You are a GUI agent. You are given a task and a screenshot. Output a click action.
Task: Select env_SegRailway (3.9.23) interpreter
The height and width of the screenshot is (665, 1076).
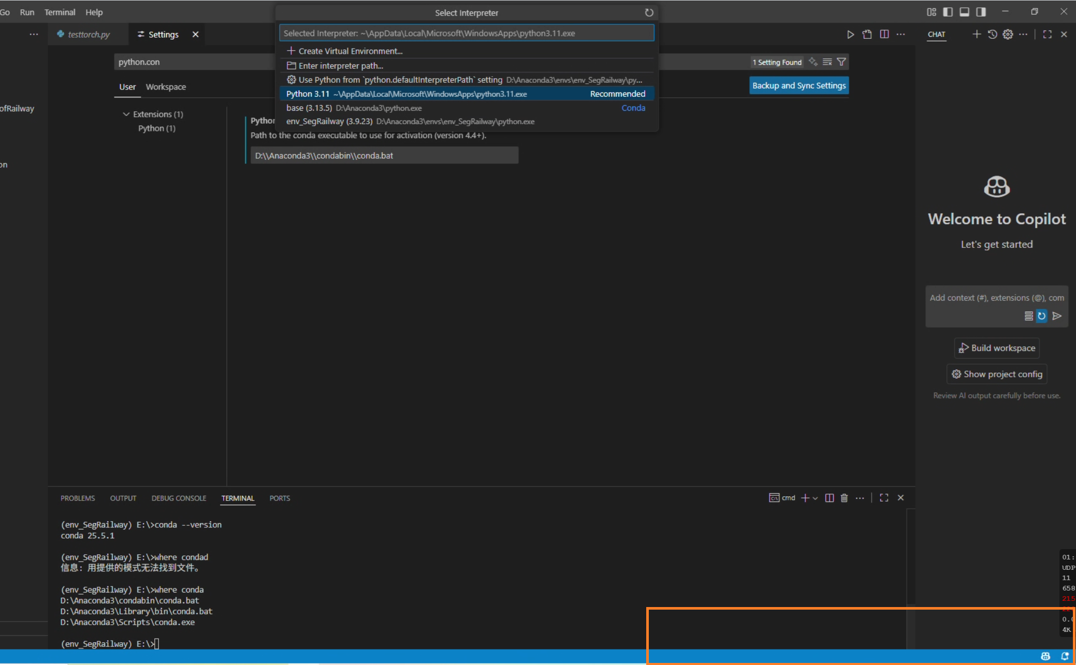[x=467, y=122]
